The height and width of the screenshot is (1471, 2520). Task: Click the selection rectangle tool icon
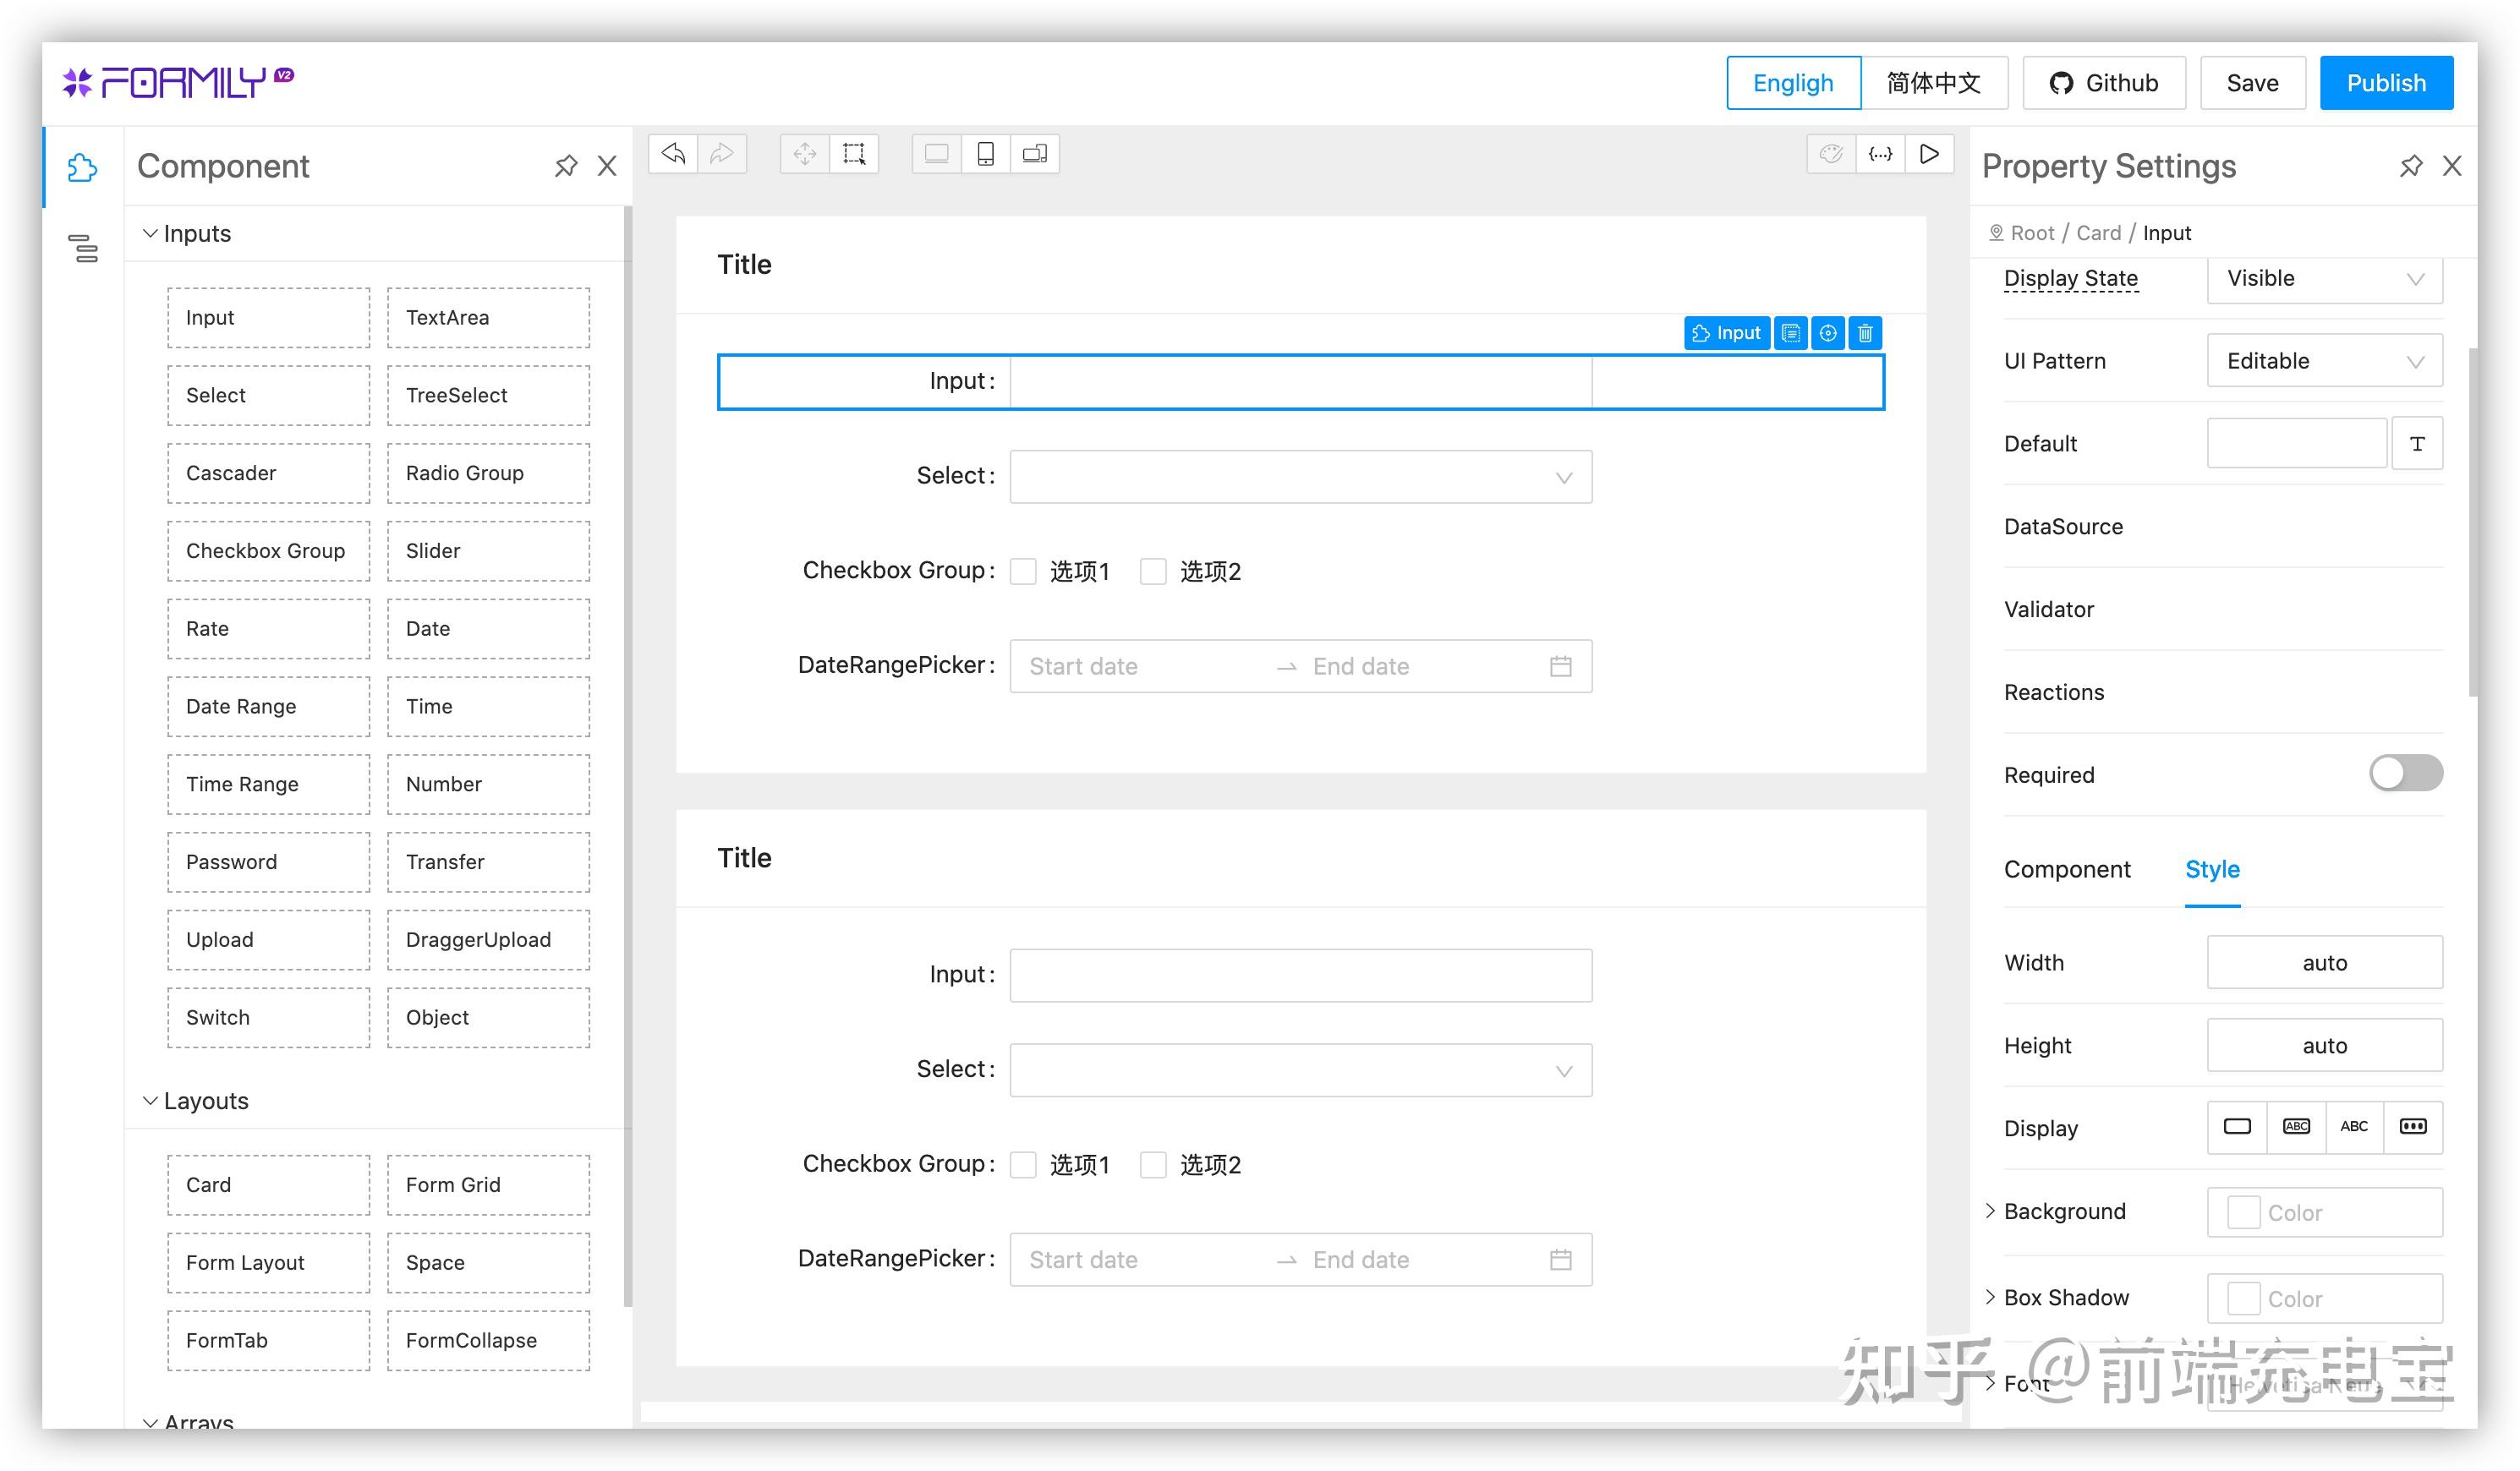853,154
